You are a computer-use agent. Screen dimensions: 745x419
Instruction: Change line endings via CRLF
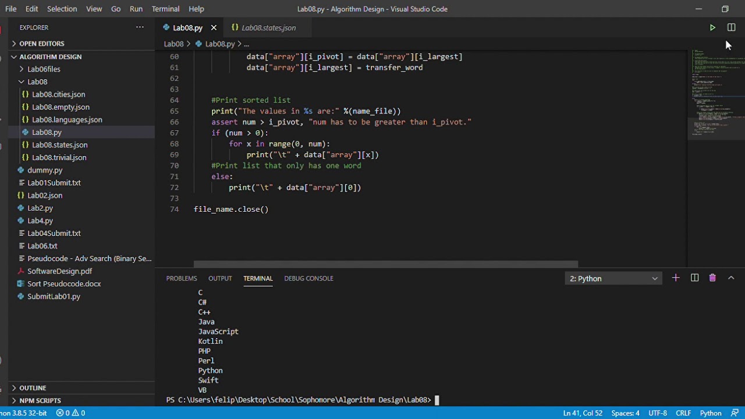click(x=683, y=413)
